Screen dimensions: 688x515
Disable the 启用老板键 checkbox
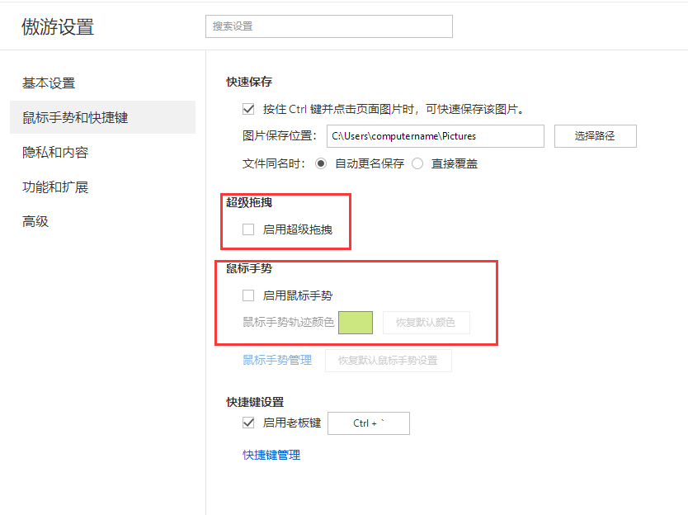click(248, 423)
